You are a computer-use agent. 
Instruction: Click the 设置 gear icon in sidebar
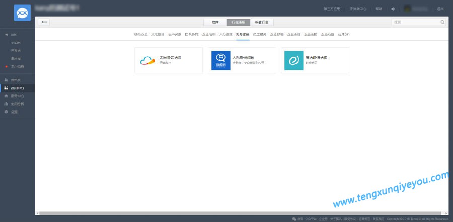7,112
